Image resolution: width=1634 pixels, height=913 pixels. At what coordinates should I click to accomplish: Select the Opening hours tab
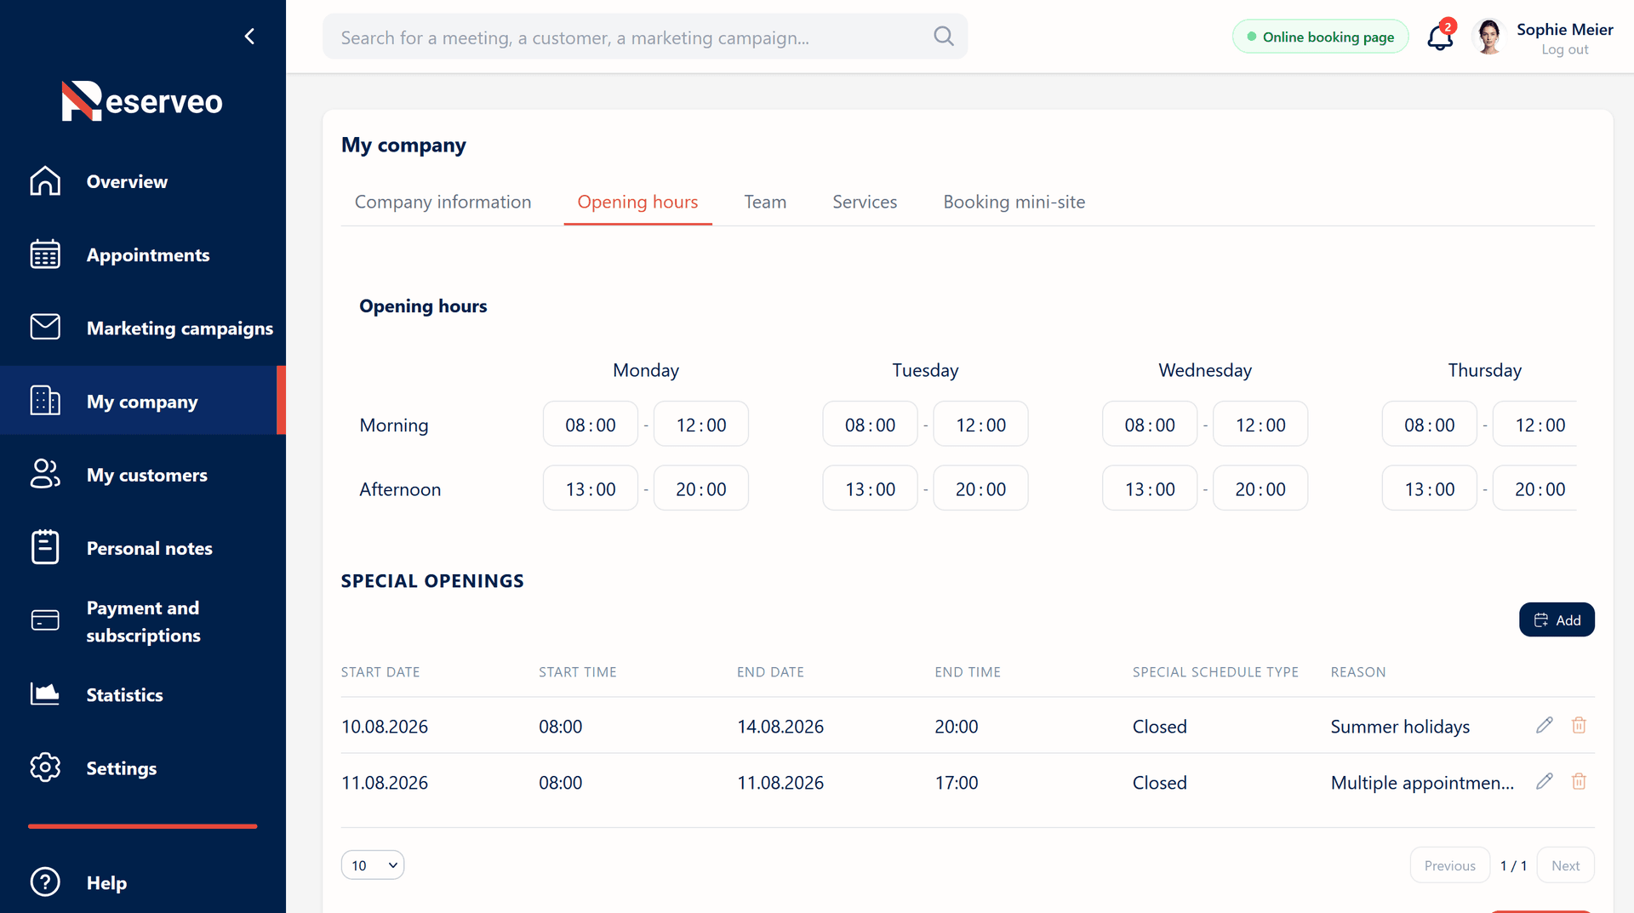pyautogui.click(x=637, y=203)
